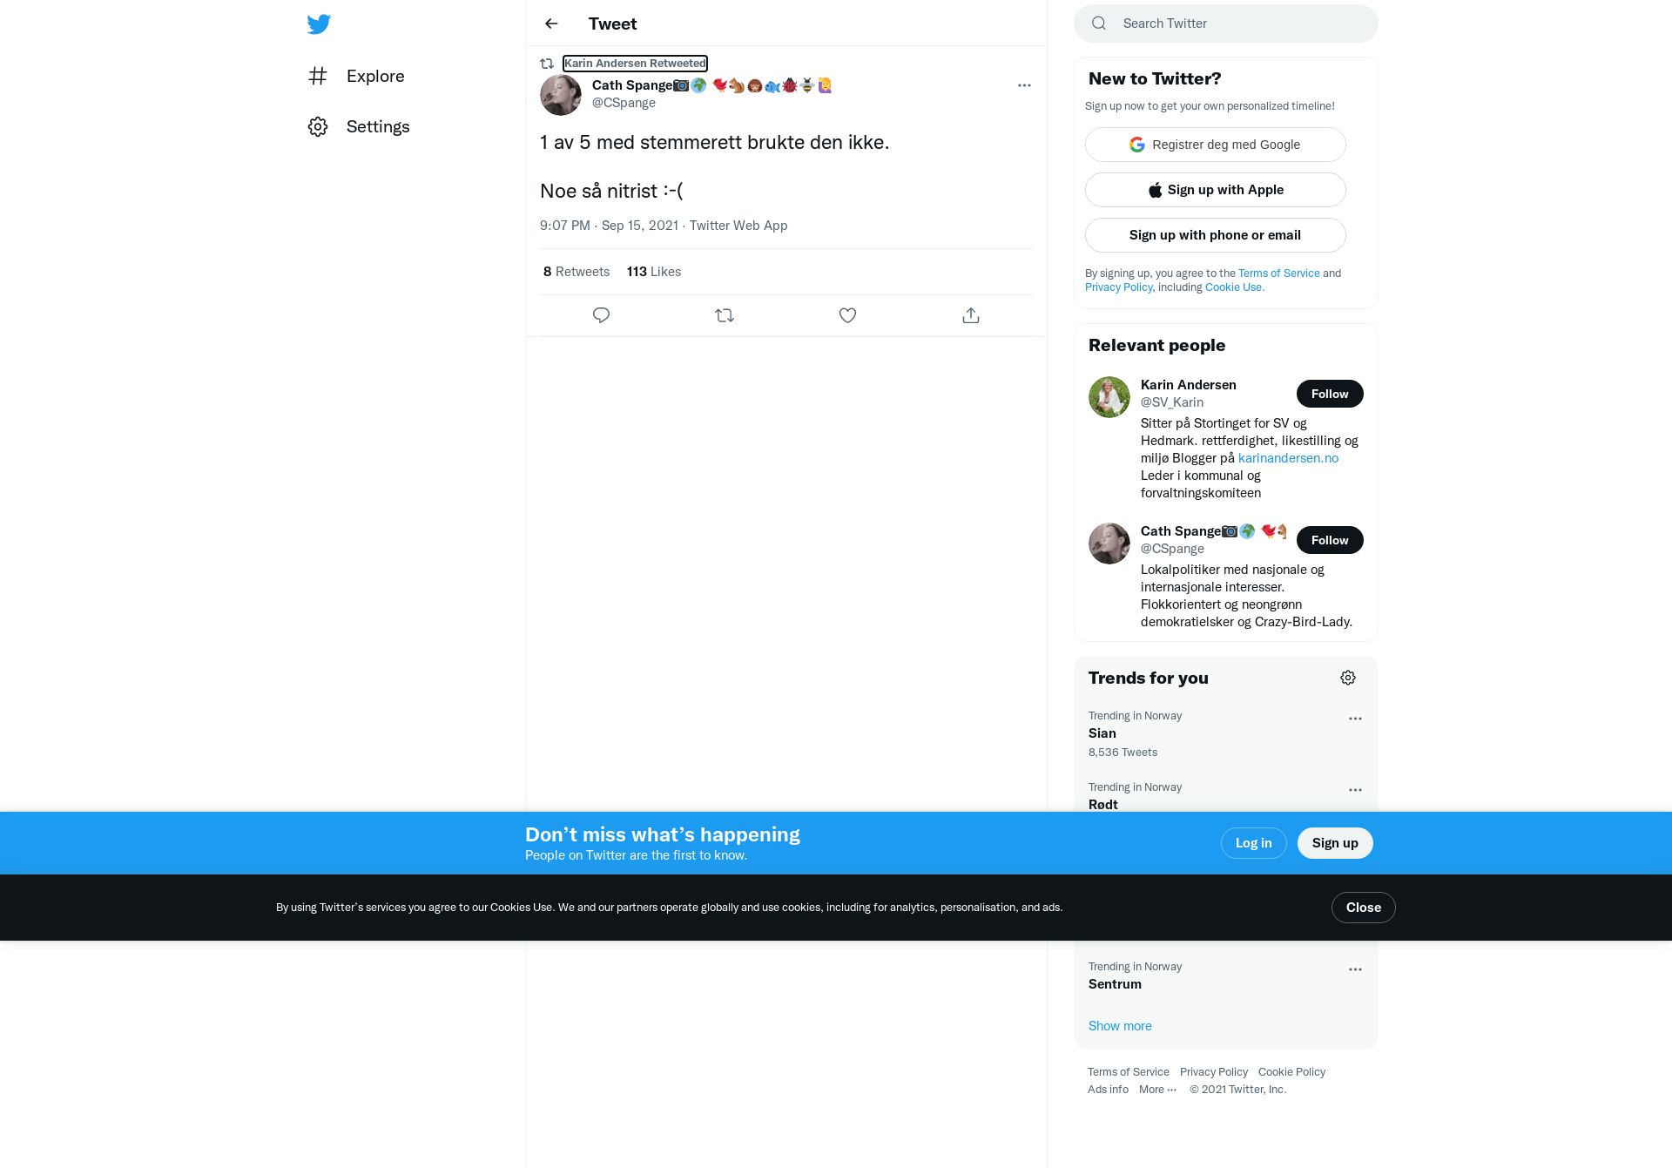Open Trends settings gear icon
The image size is (1672, 1168).
click(x=1348, y=678)
